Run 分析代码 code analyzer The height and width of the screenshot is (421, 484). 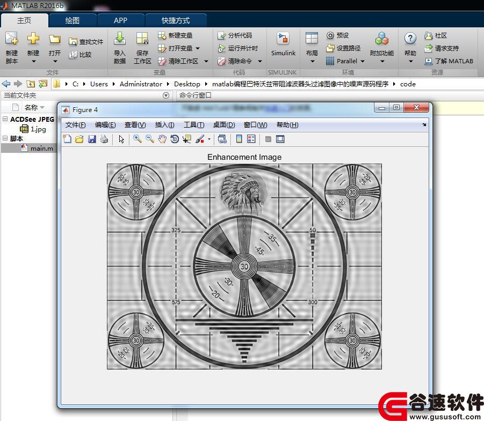(235, 35)
